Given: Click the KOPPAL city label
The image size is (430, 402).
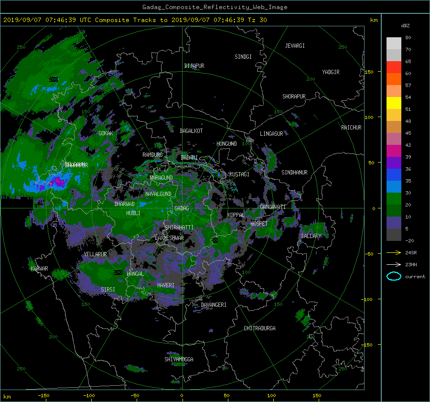Looking at the screenshot, I should [236, 215].
